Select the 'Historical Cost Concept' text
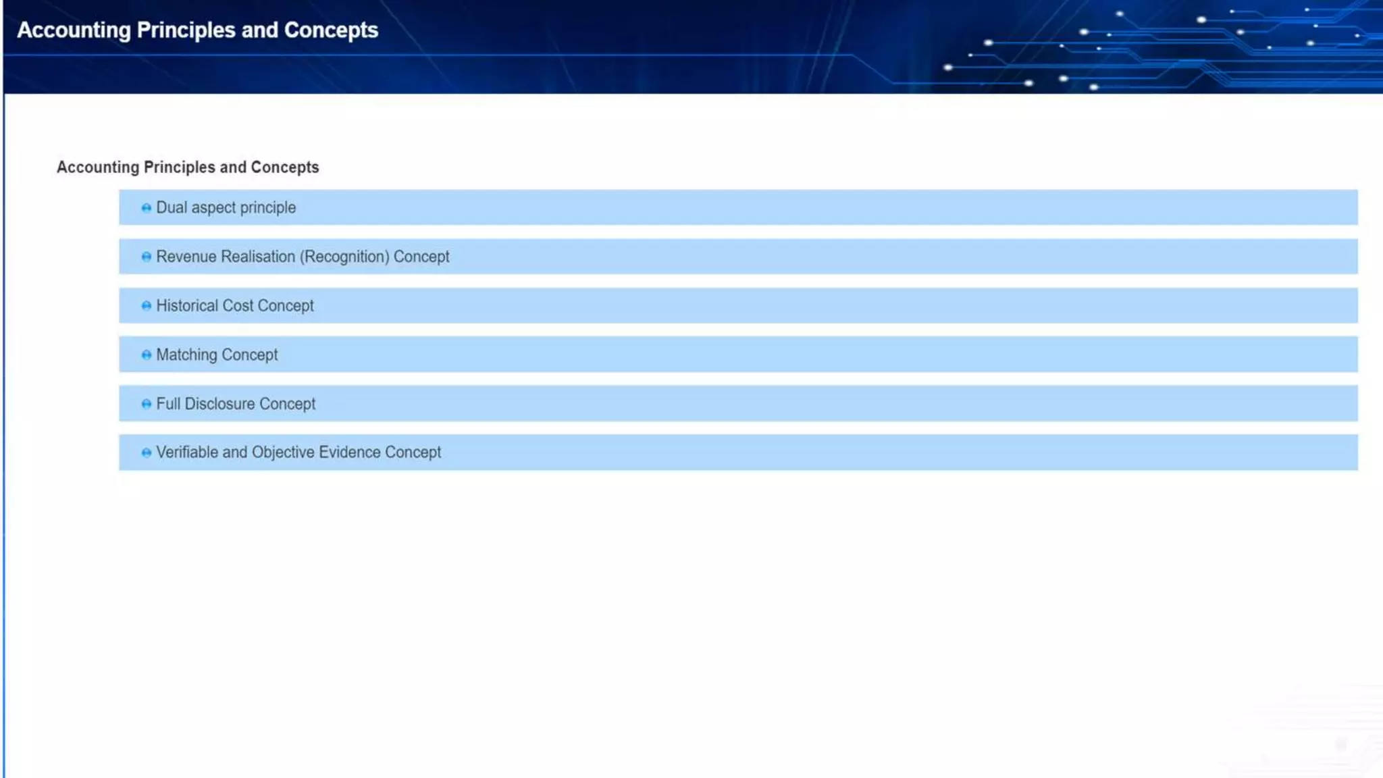Viewport: 1383px width, 778px height. [235, 306]
